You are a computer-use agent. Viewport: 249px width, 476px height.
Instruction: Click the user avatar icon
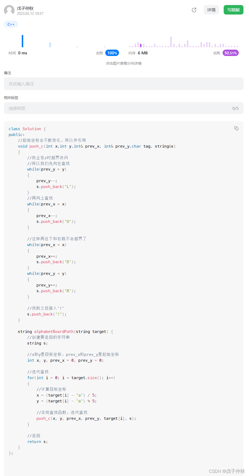pyautogui.click(x=9, y=10)
